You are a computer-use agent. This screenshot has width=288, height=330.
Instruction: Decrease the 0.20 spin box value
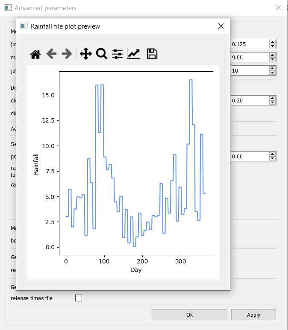coord(272,102)
